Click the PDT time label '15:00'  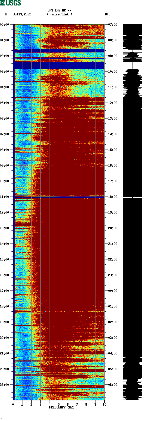pyautogui.click(x=4, y=259)
